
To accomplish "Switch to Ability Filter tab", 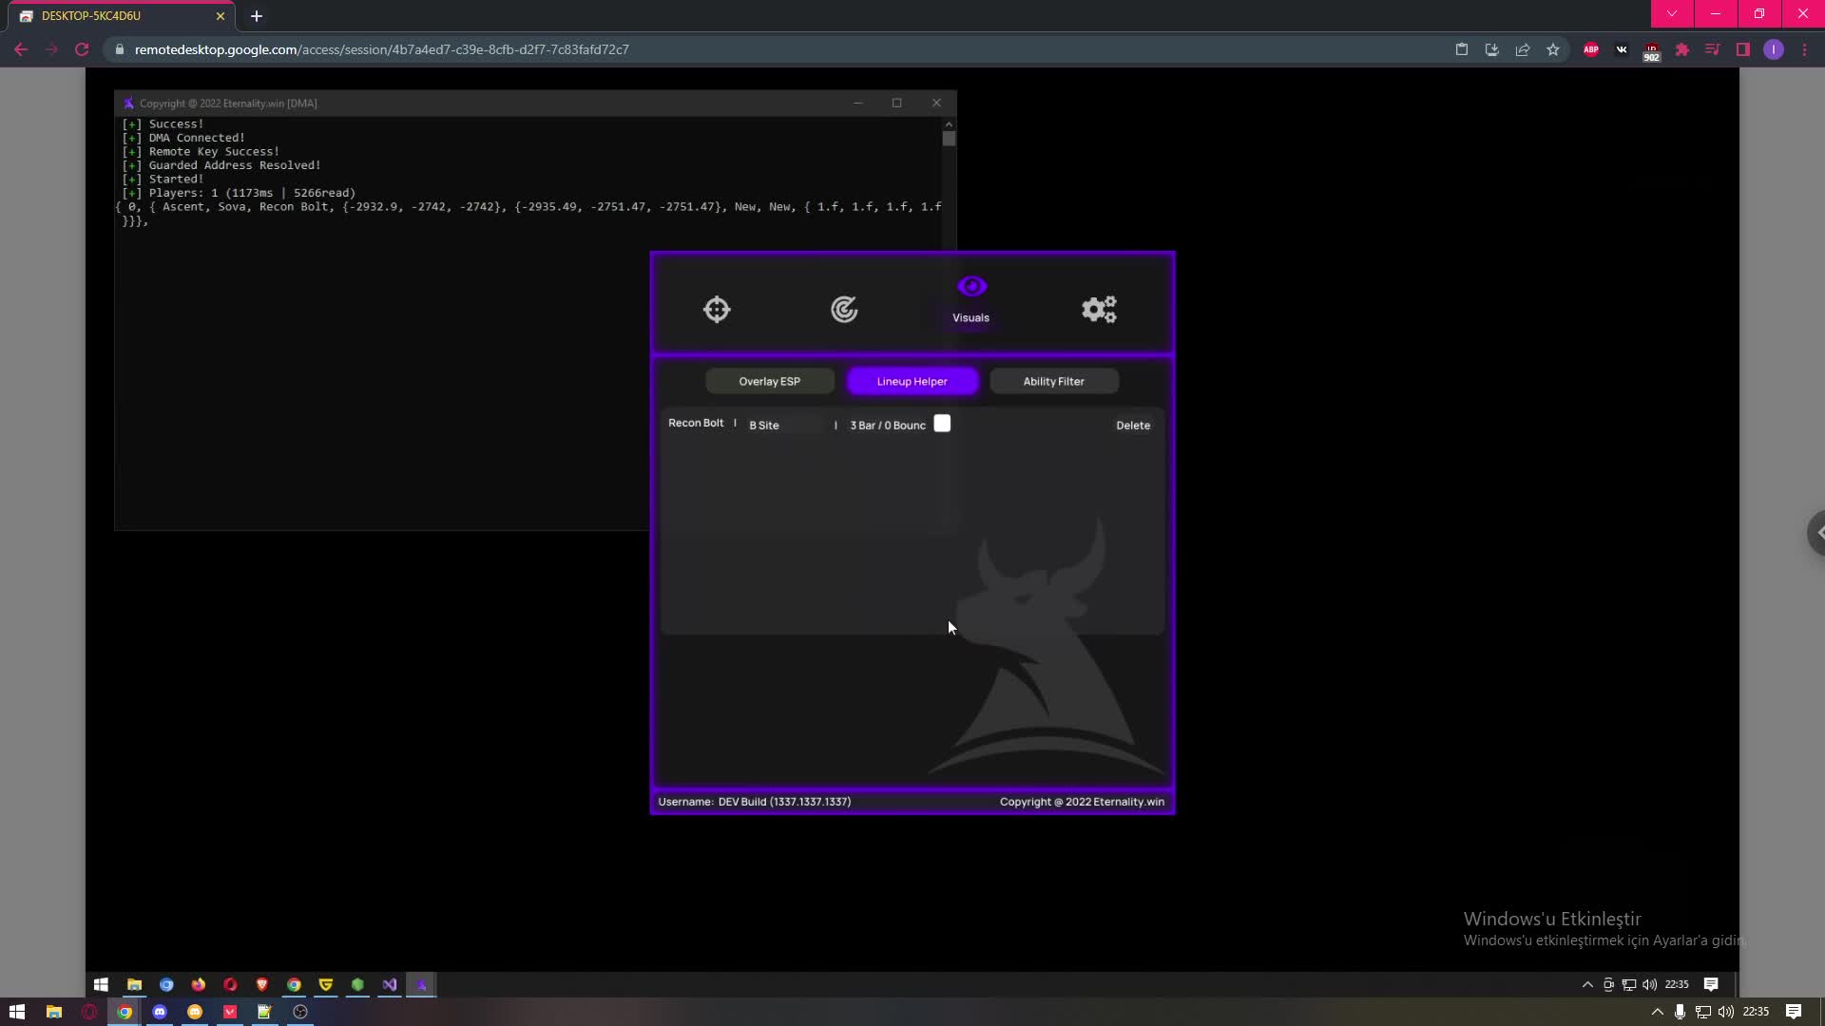I will coord(1053,382).
